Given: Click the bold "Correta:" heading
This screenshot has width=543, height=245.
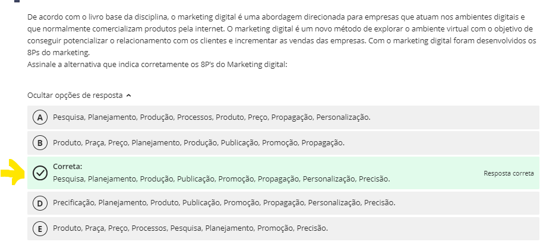Looking at the screenshot, I should point(67,167).
